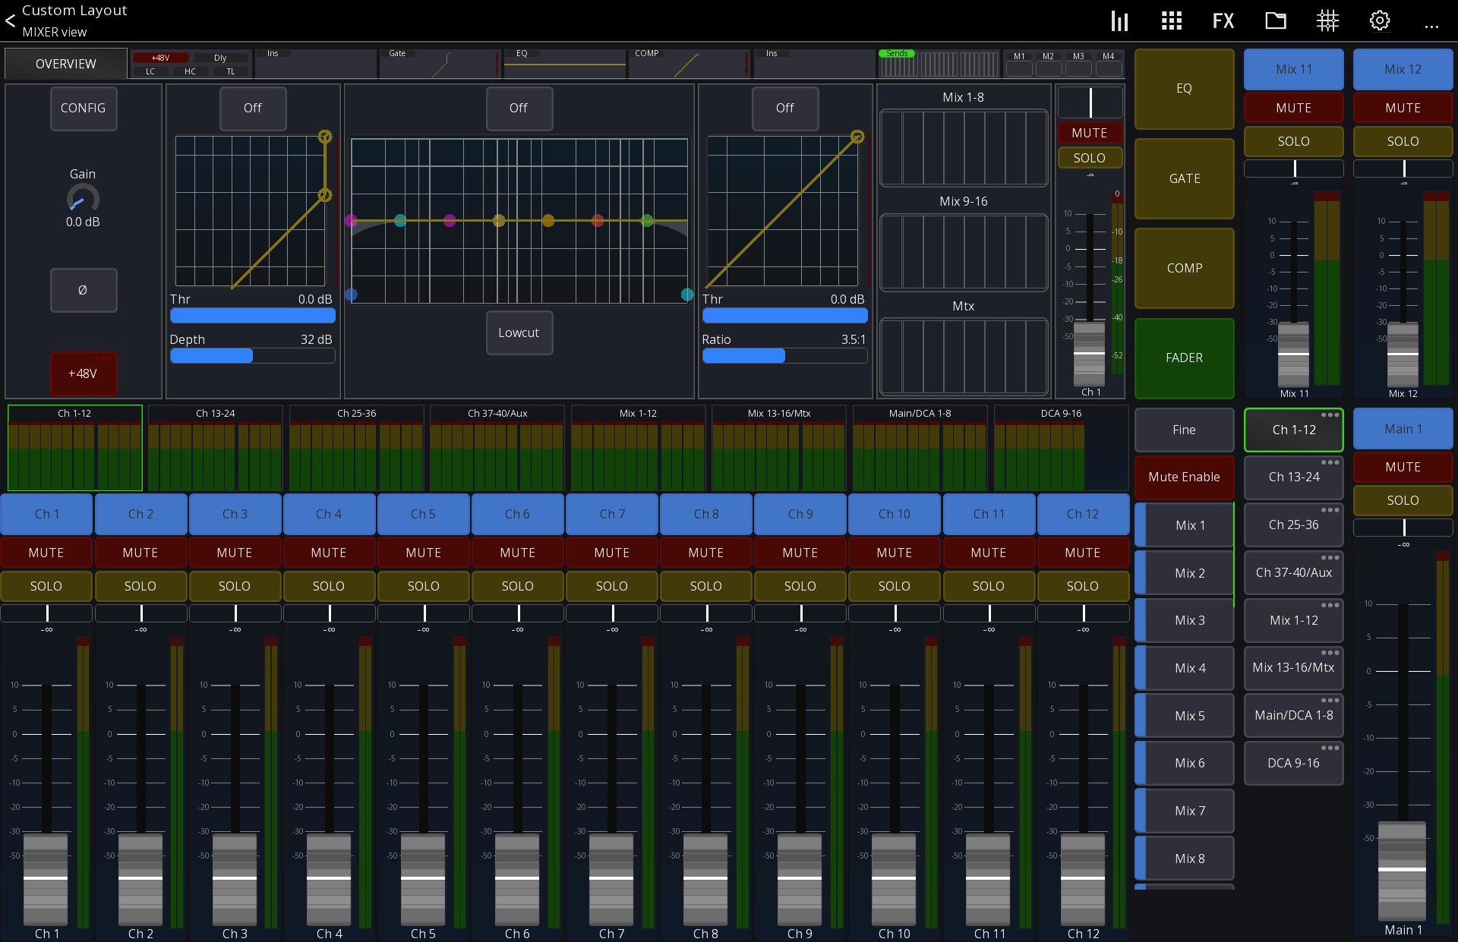1458x942 pixels.
Task: Mute the Mix 11 bus
Action: [x=1294, y=108]
